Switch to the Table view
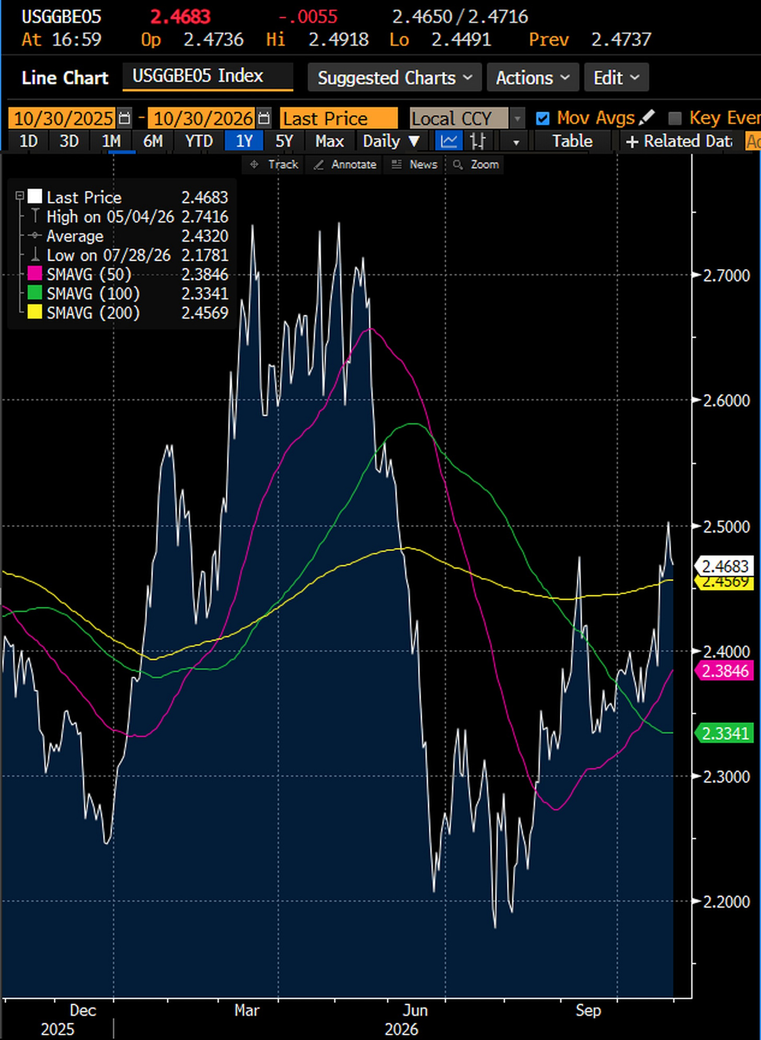 (572, 141)
